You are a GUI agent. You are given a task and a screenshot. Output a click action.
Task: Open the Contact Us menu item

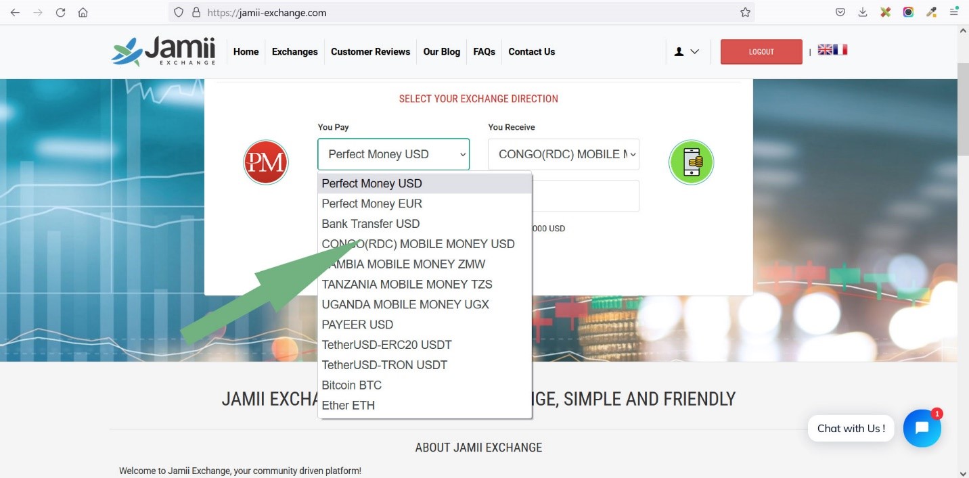pyautogui.click(x=532, y=51)
